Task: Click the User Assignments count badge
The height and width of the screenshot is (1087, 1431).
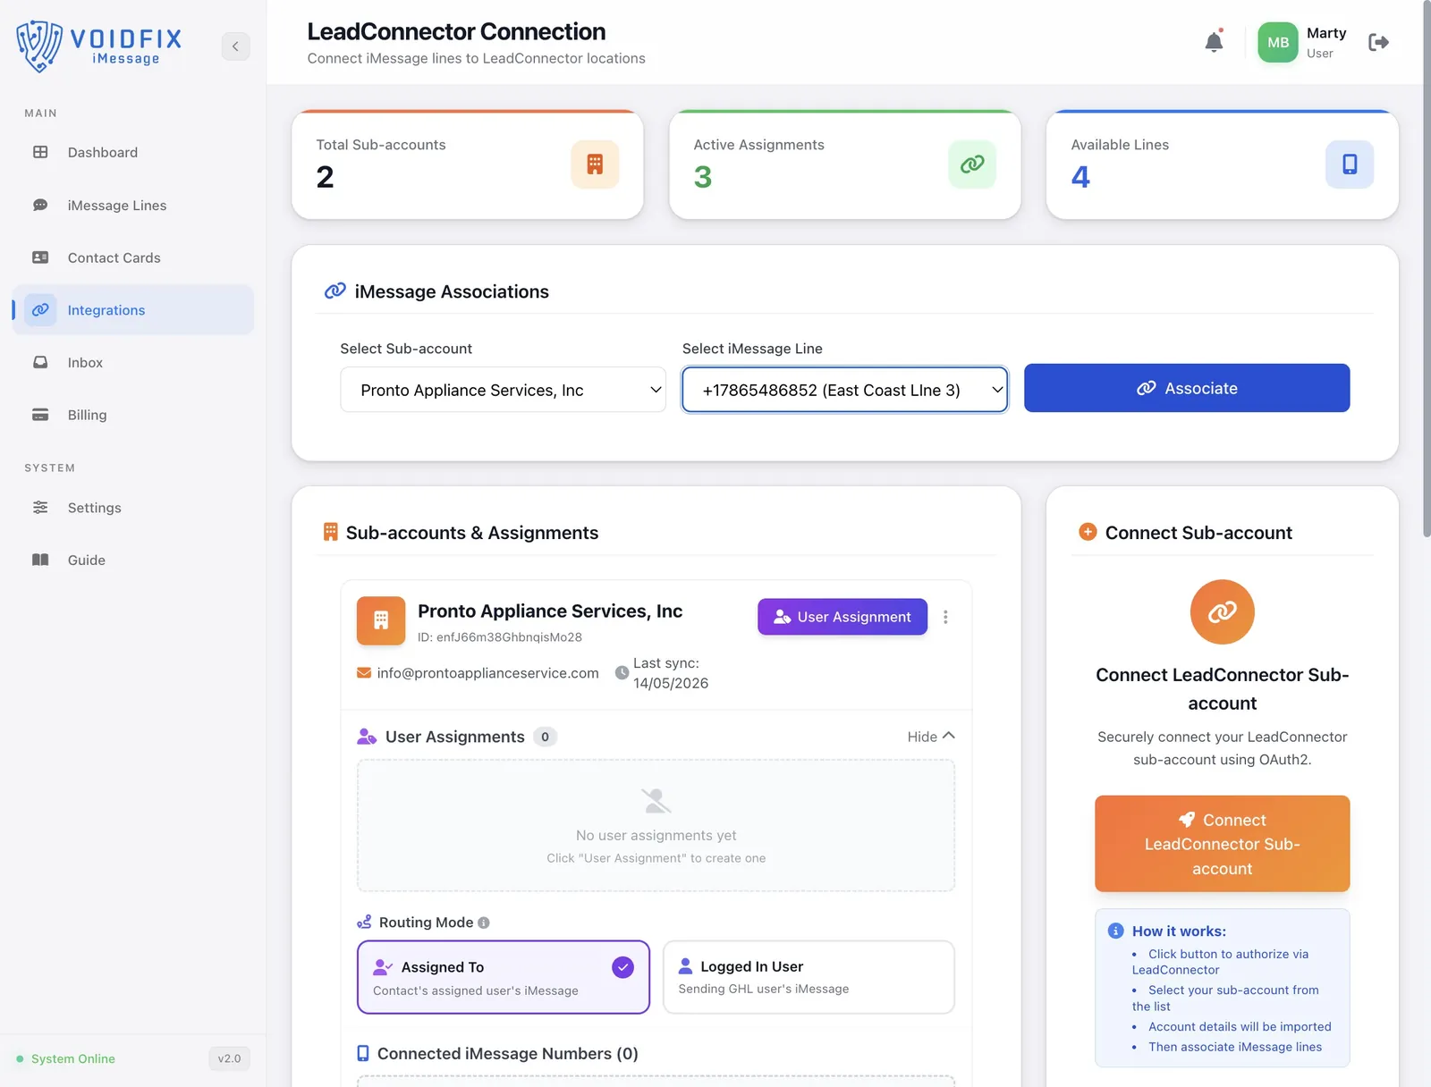Action: pos(545,737)
